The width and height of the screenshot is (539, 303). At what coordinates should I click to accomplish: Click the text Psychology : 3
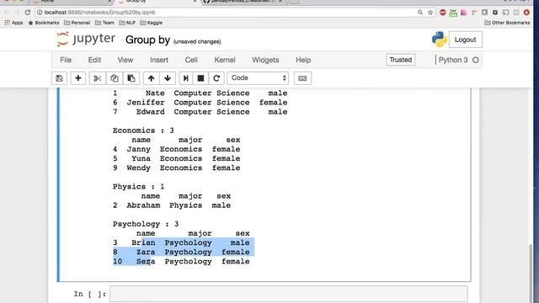coord(146,224)
